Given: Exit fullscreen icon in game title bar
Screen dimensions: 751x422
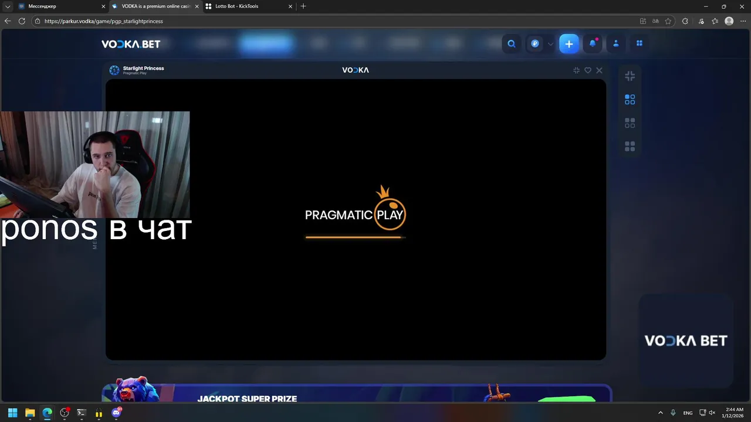Looking at the screenshot, I should click(576, 70).
